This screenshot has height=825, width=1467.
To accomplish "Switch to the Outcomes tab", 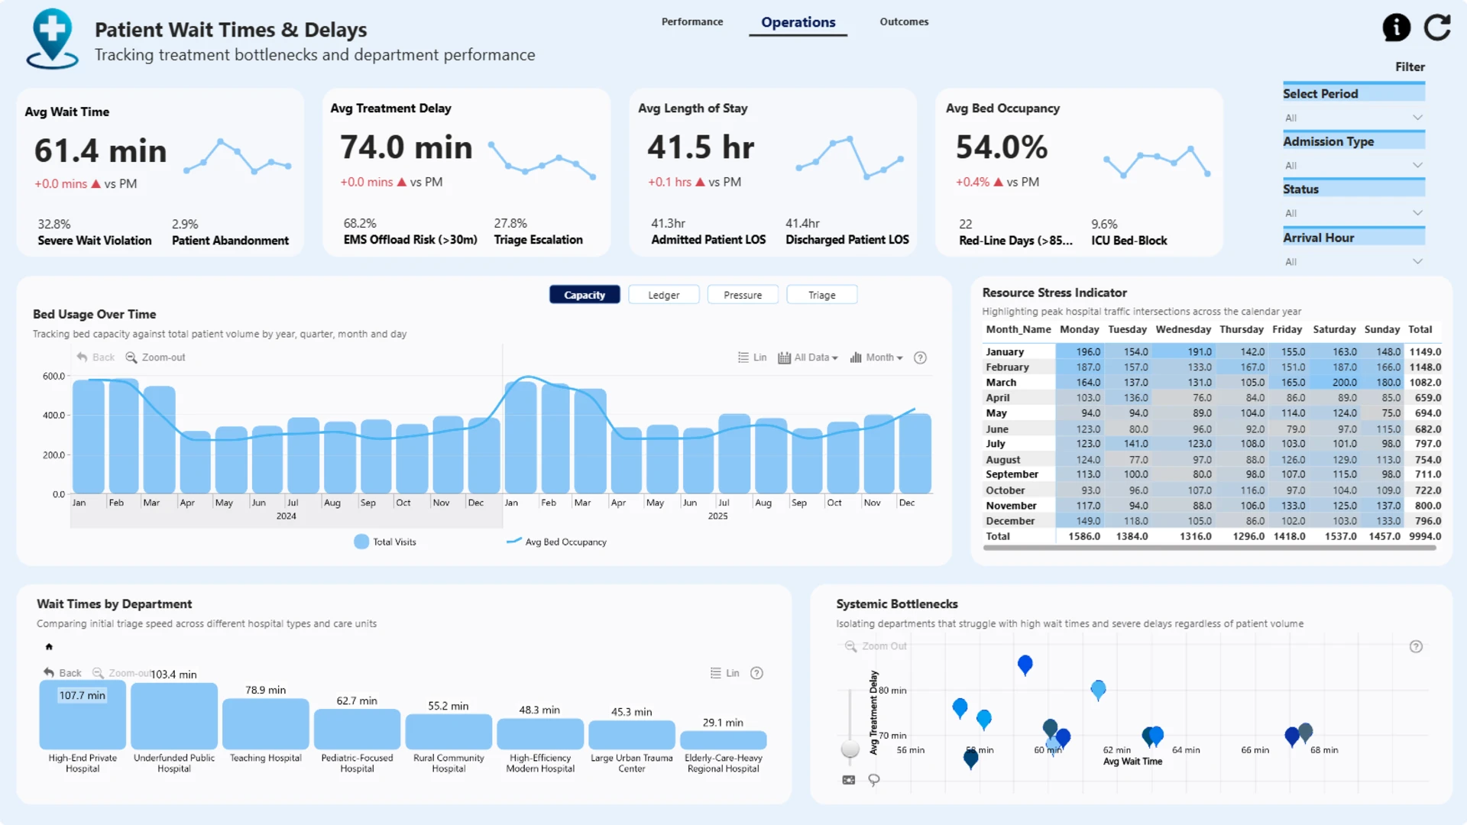I will click(x=904, y=21).
